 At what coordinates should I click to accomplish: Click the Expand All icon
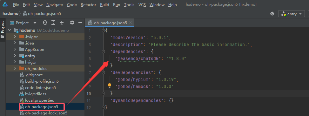coord(53,23)
